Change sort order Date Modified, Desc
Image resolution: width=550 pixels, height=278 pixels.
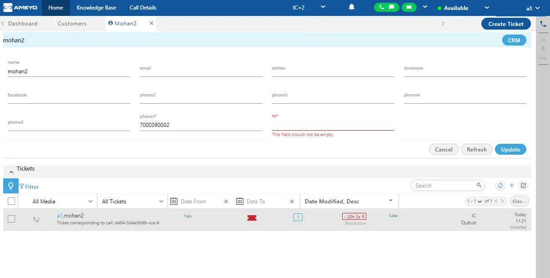click(x=349, y=202)
